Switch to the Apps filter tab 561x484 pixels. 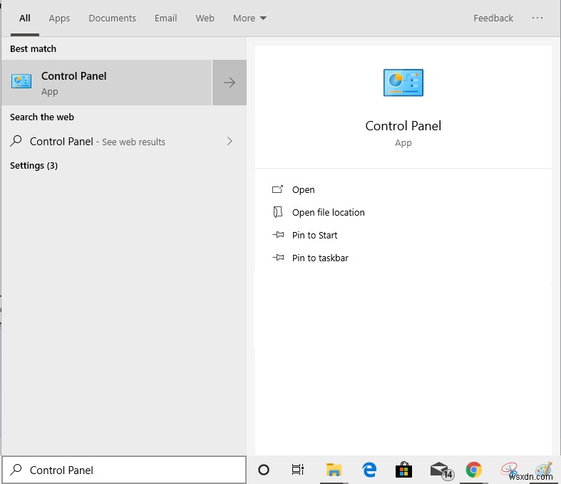click(59, 19)
